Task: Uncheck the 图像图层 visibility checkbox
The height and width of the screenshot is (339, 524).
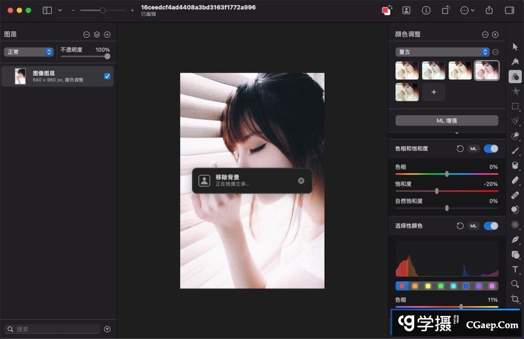Action: pyautogui.click(x=107, y=76)
